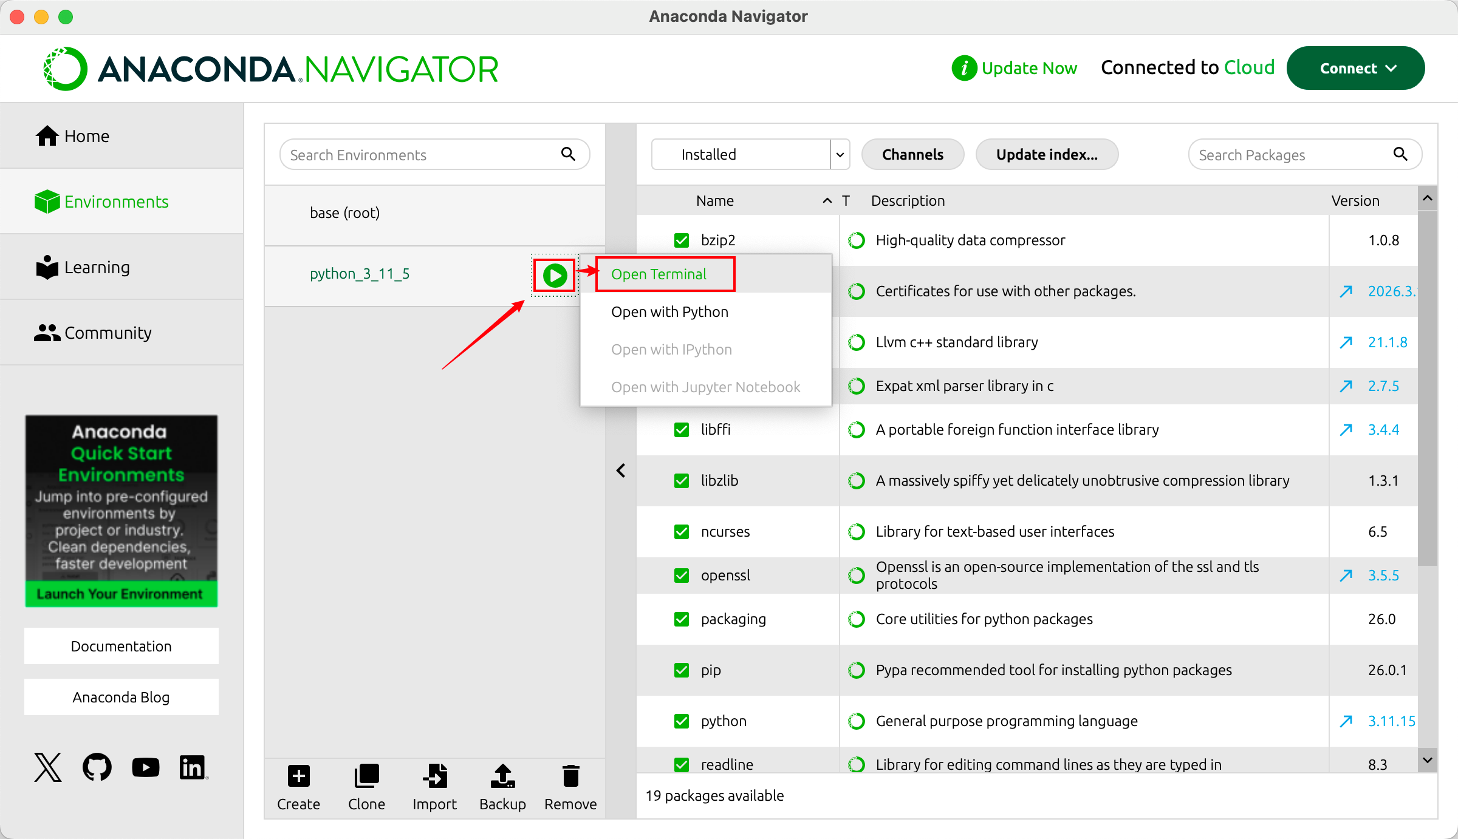Click the magnifier icon in Search Packages
Image resolution: width=1458 pixels, height=839 pixels.
click(x=1400, y=154)
